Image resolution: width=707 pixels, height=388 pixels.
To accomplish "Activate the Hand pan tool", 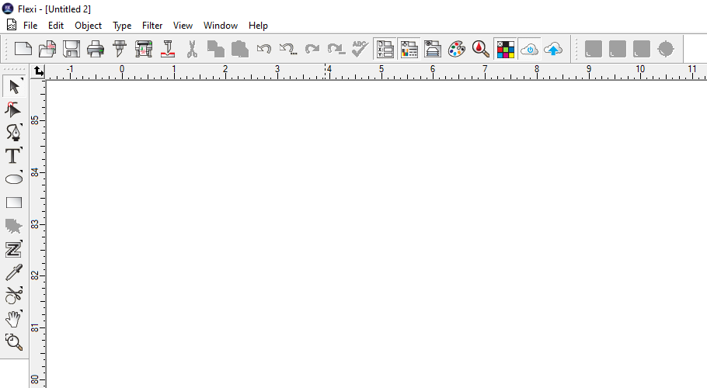I will (x=14, y=318).
